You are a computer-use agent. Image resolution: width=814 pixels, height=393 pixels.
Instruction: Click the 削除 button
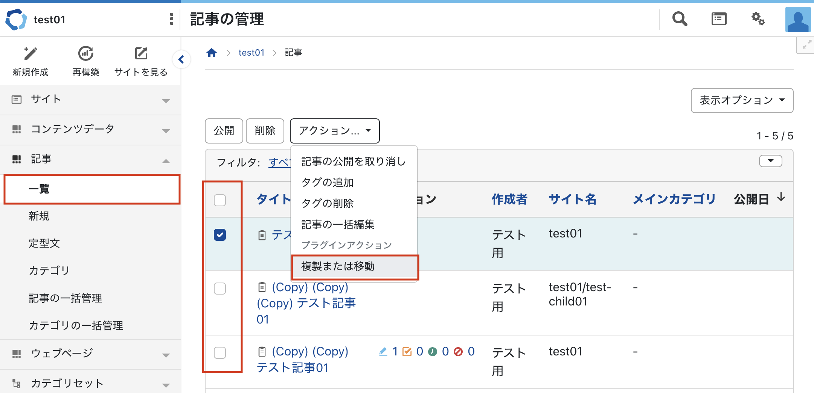click(x=265, y=131)
